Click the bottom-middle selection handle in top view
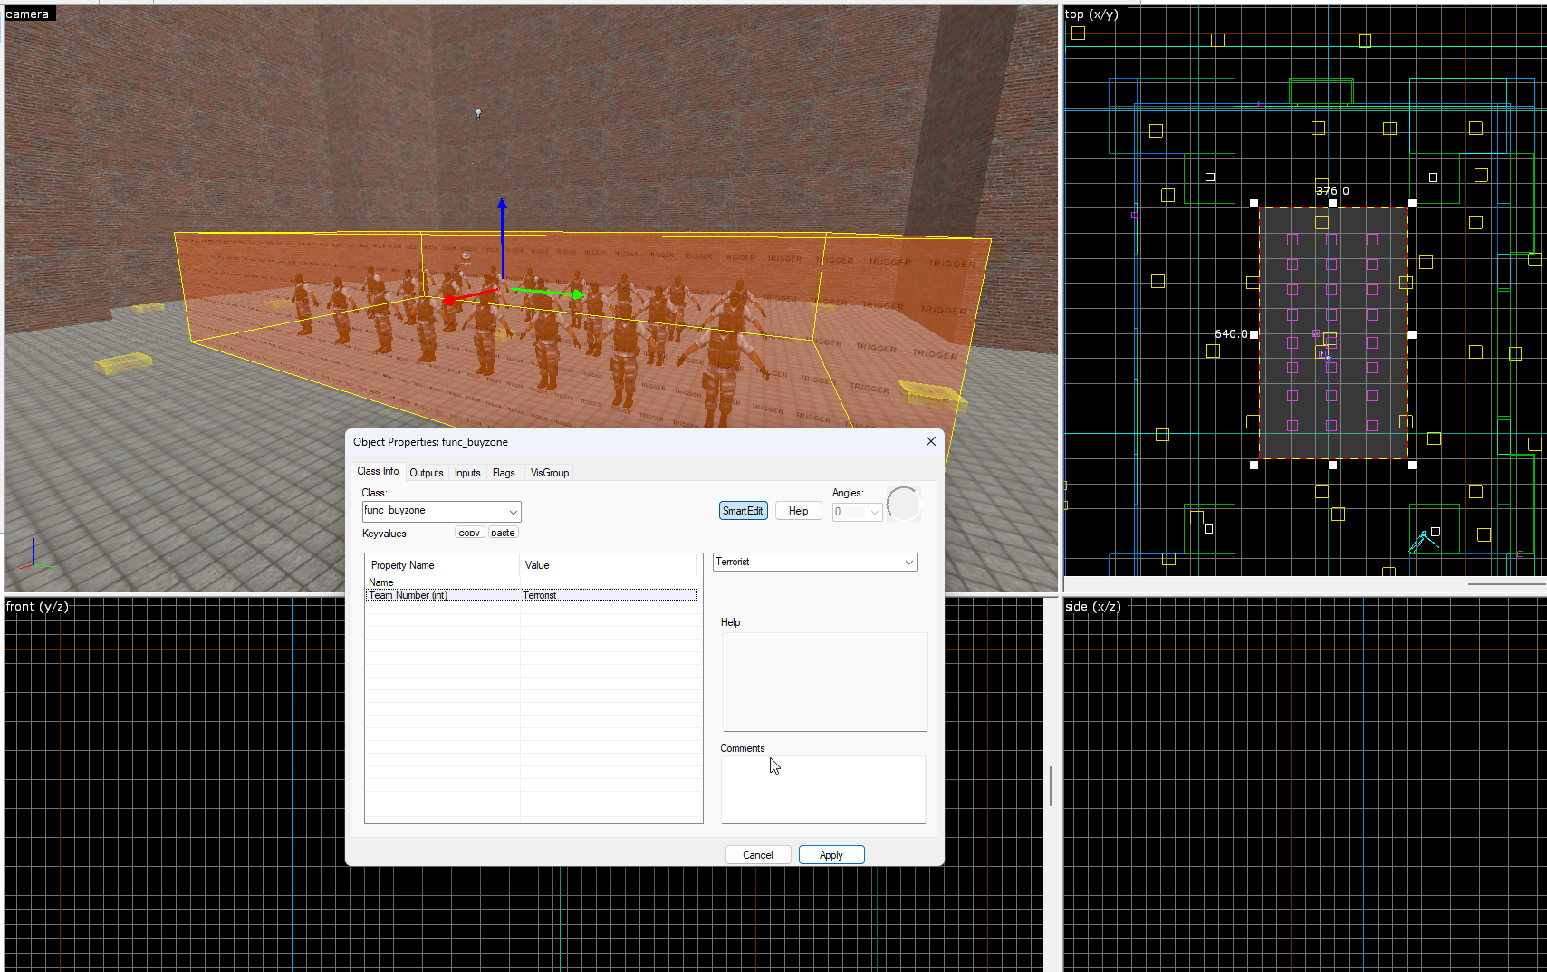 [x=1332, y=465]
